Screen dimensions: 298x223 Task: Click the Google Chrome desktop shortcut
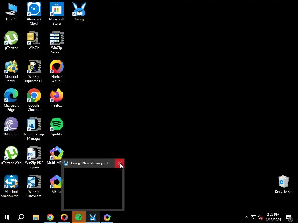(34, 100)
